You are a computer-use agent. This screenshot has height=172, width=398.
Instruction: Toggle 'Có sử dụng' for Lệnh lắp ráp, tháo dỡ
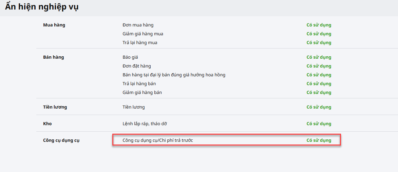click(319, 124)
